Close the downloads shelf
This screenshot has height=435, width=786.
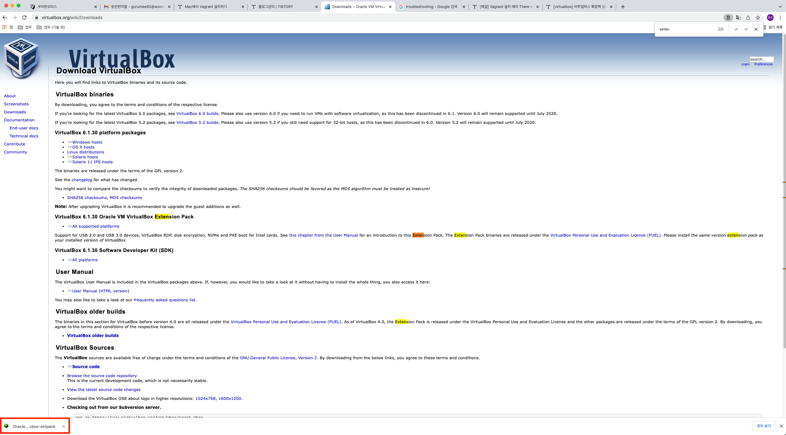tap(781, 426)
